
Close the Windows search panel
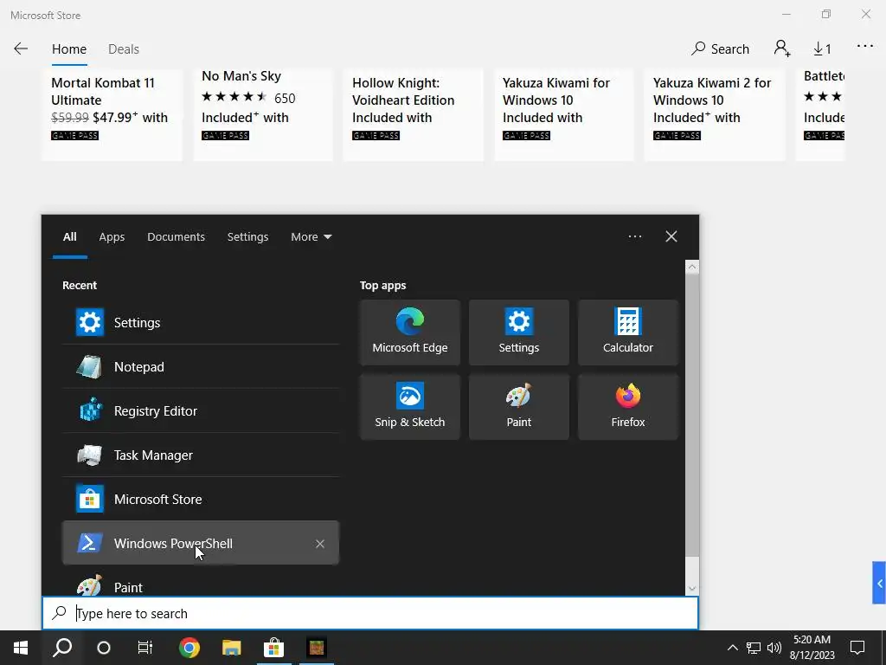671,236
